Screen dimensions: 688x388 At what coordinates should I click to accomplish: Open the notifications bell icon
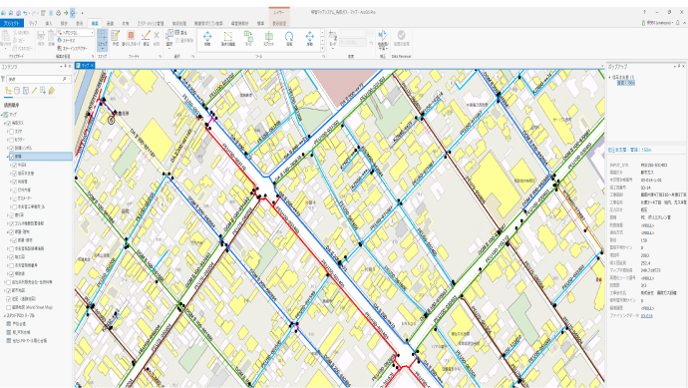click(x=677, y=22)
